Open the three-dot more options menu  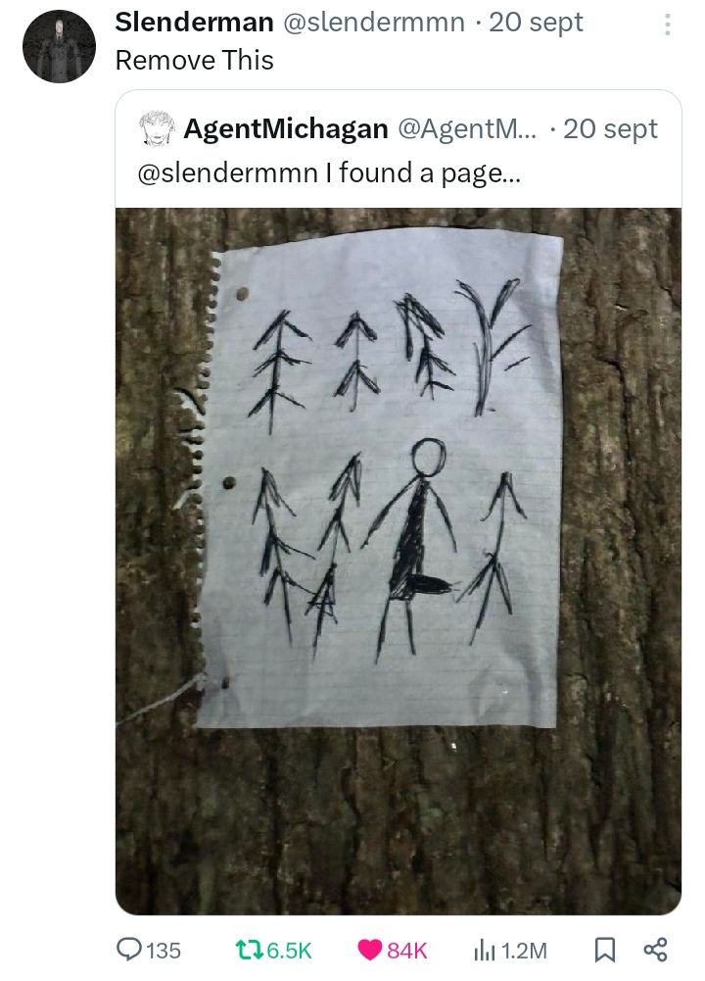pyautogui.click(x=667, y=25)
